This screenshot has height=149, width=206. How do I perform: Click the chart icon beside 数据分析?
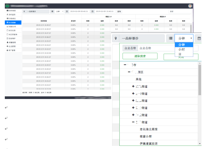pyautogui.click(x=8, y=26)
